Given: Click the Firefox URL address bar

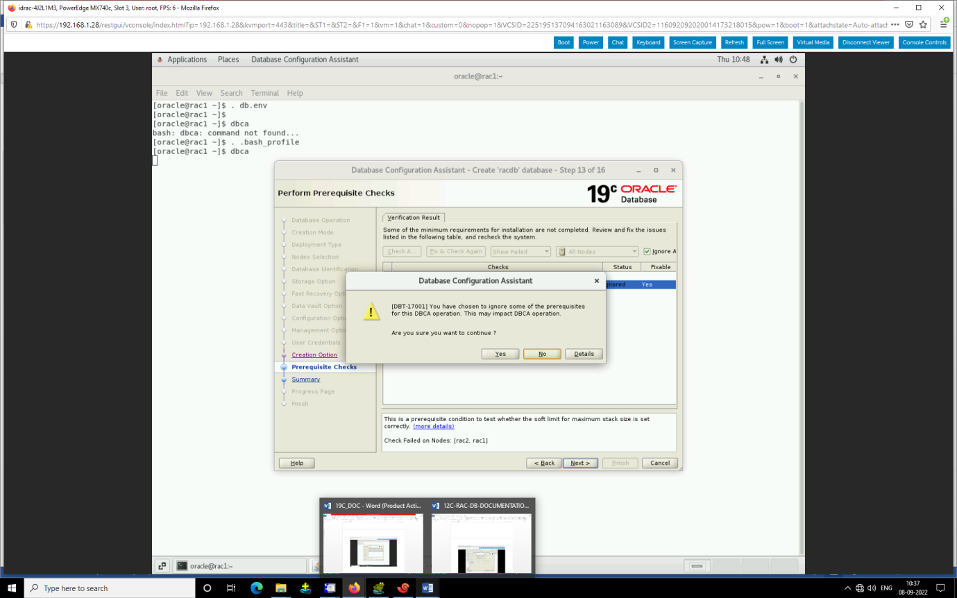Looking at the screenshot, I should [x=460, y=24].
